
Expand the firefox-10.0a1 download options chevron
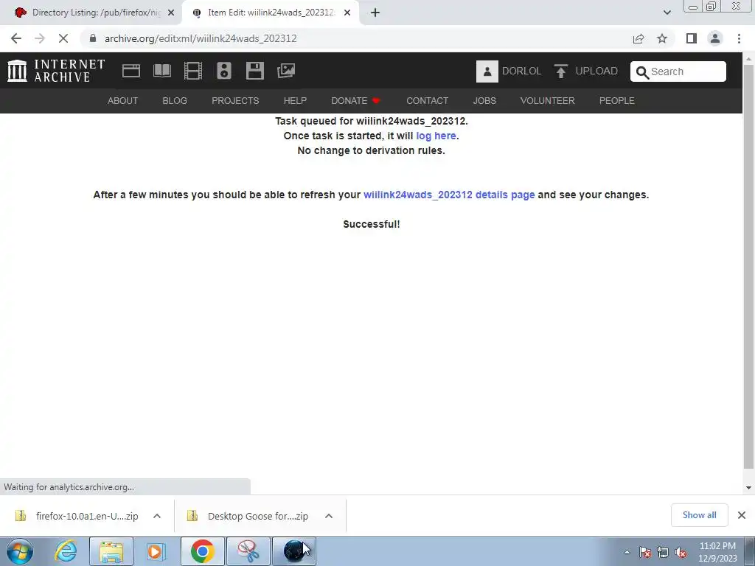click(157, 516)
